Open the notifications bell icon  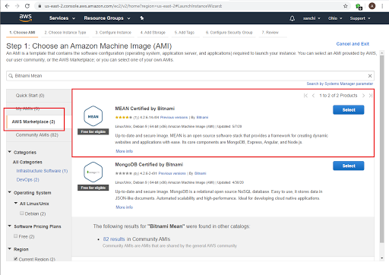click(292, 18)
